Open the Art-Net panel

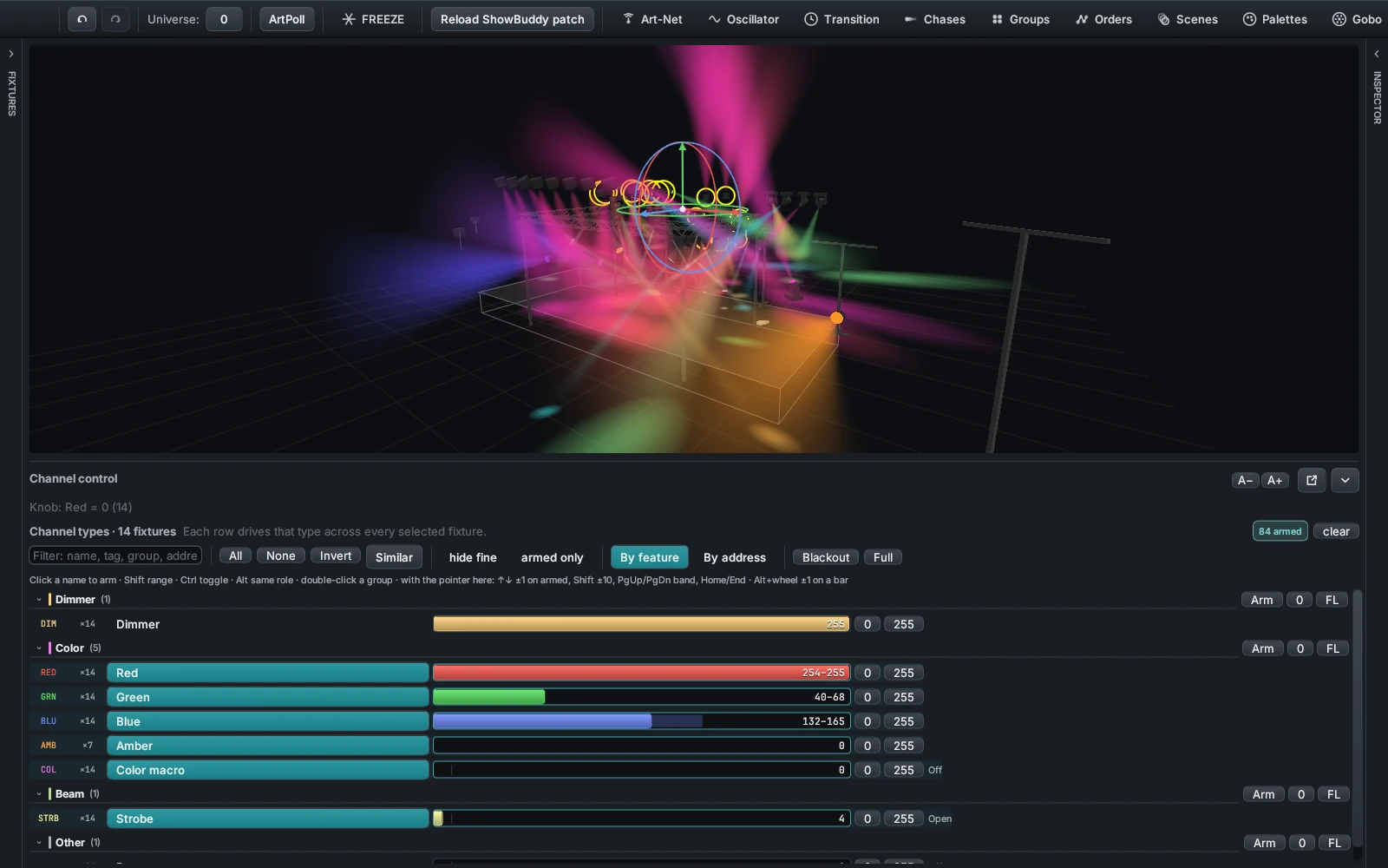tap(652, 19)
